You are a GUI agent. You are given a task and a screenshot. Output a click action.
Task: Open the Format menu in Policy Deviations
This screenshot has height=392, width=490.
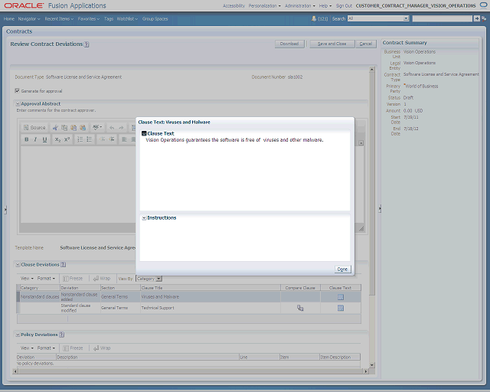pyautogui.click(x=46, y=348)
